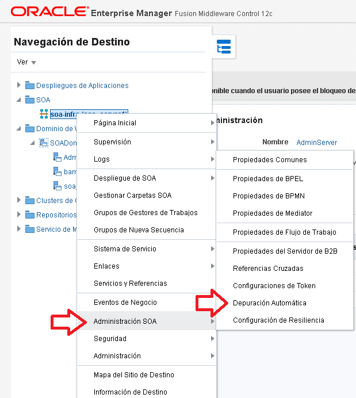Choose Configuraciones de Token
Screen dimensions: 356x398
click(285, 286)
